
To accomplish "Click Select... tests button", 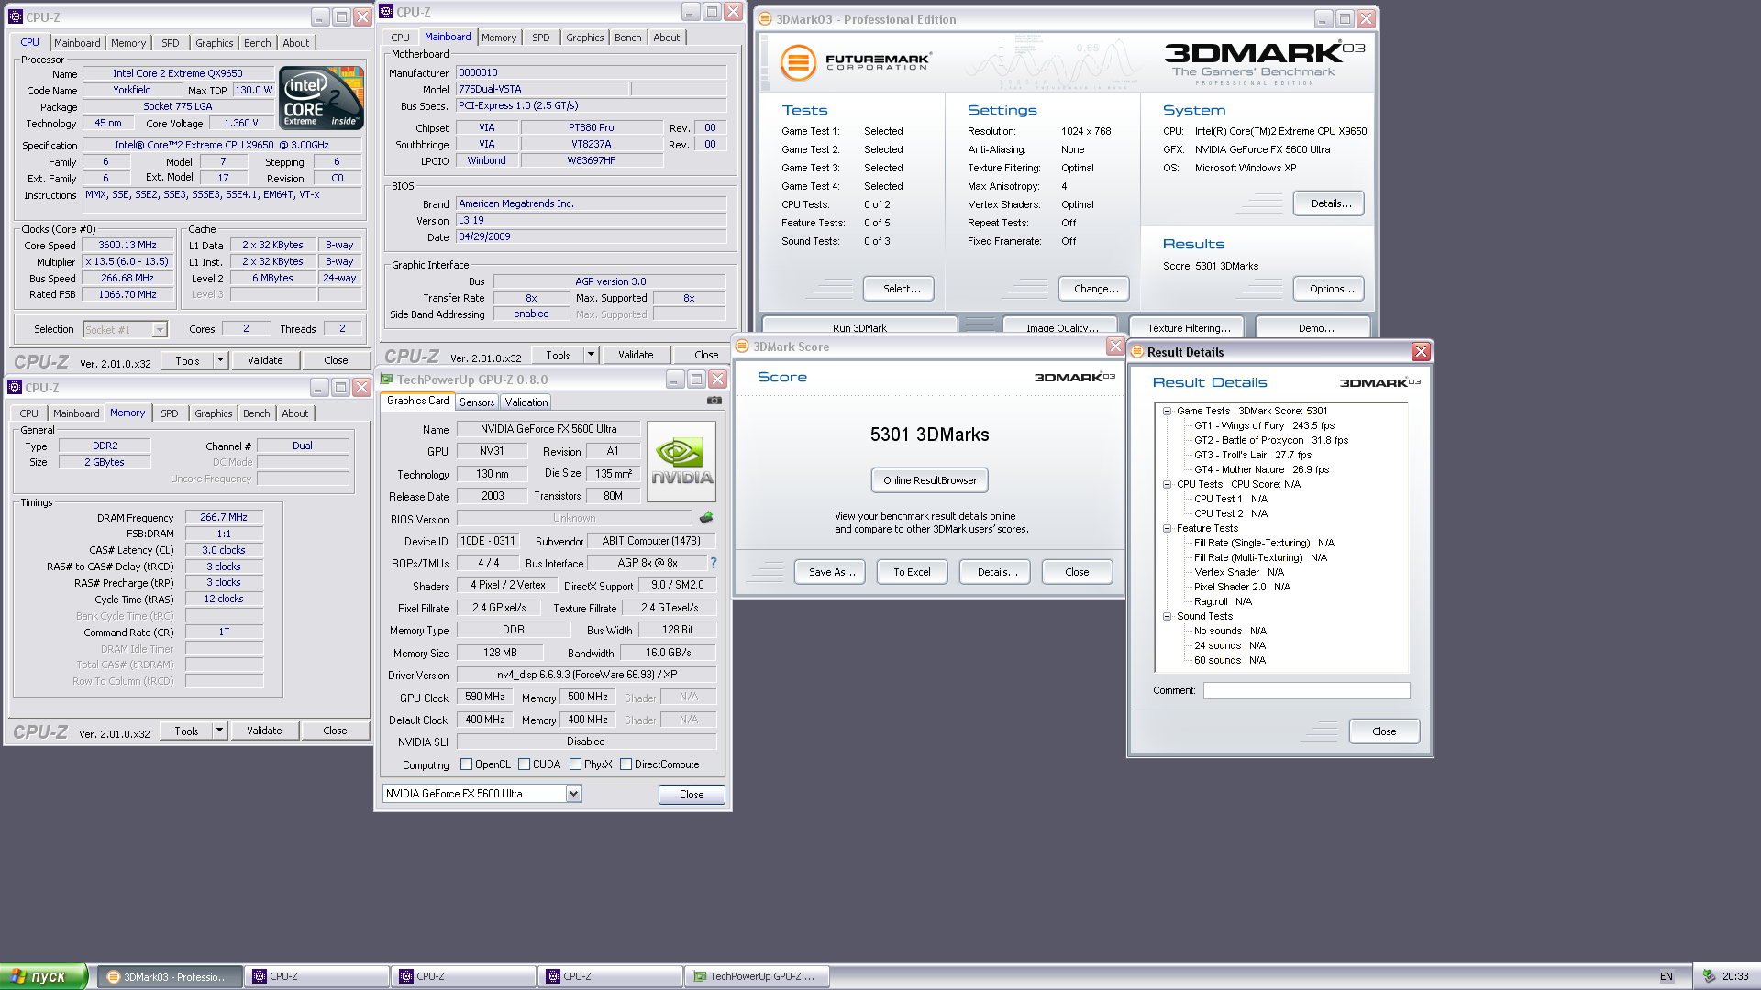I will point(899,289).
